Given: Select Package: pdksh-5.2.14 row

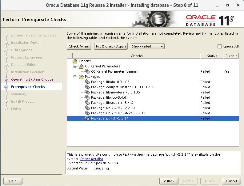Looking at the screenshot, I should pos(153,118).
